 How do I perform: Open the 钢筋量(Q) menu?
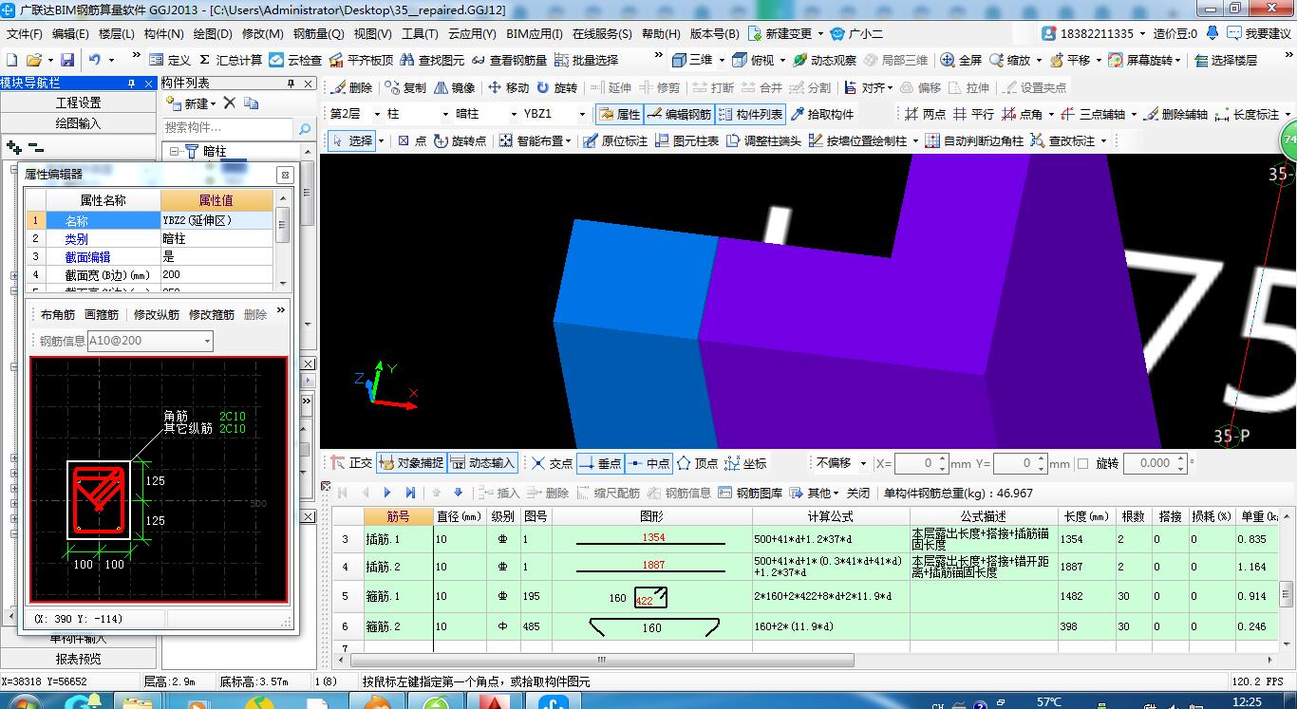[318, 33]
